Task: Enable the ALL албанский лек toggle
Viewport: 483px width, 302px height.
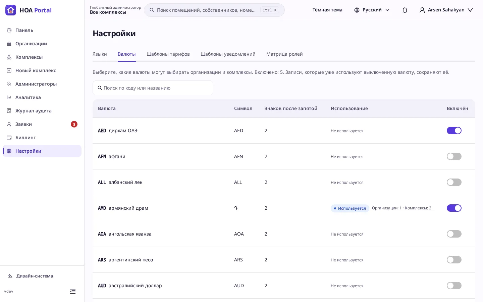Action: click(454, 182)
